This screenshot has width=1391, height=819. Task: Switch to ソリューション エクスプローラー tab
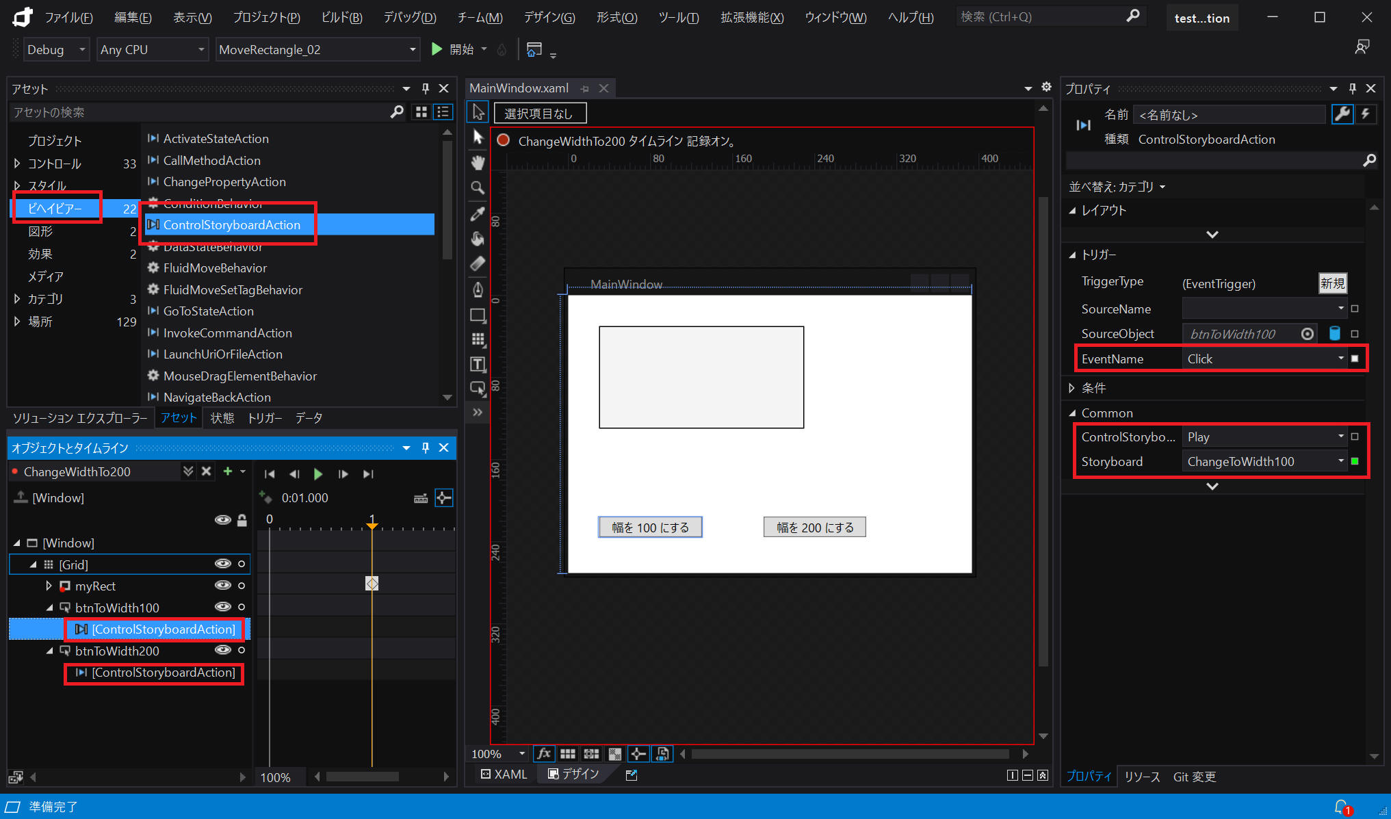tap(80, 418)
